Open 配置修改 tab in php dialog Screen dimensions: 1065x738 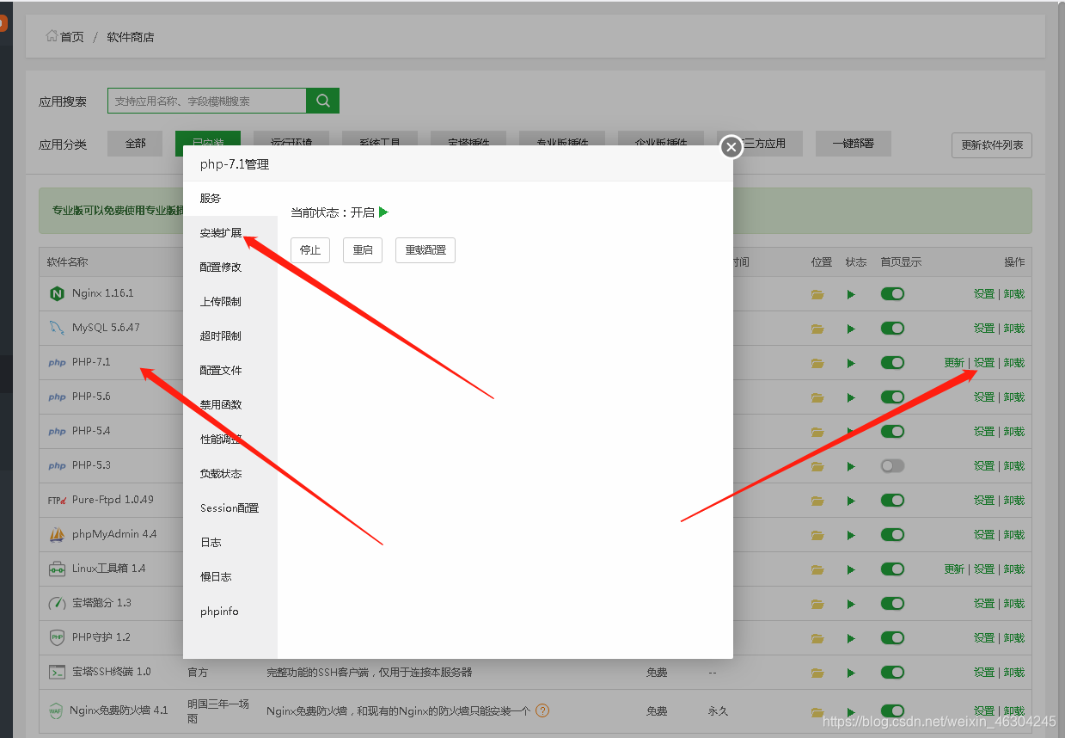point(230,268)
